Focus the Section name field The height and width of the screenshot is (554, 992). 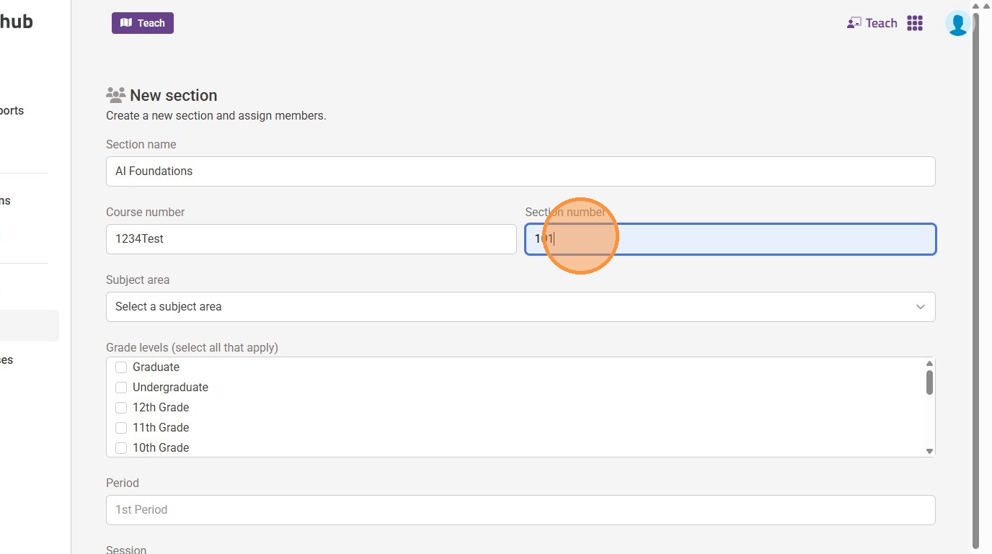[x=521, y=171]
